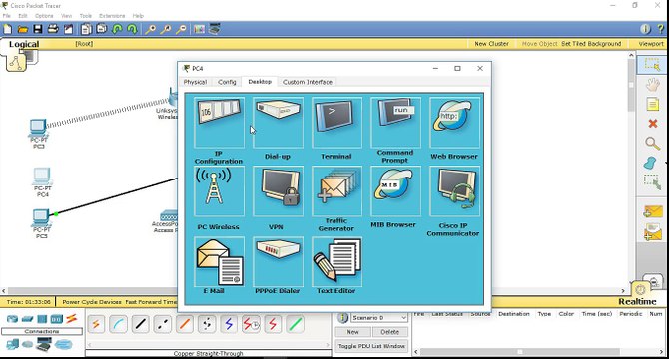Open the E Mail app

(219, 261)
